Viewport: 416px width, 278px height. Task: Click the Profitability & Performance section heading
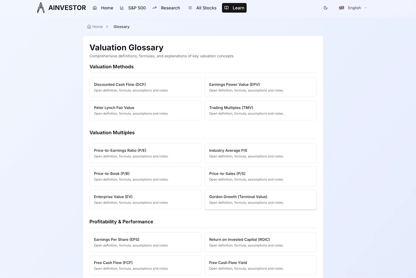click(x=121, y=222)
